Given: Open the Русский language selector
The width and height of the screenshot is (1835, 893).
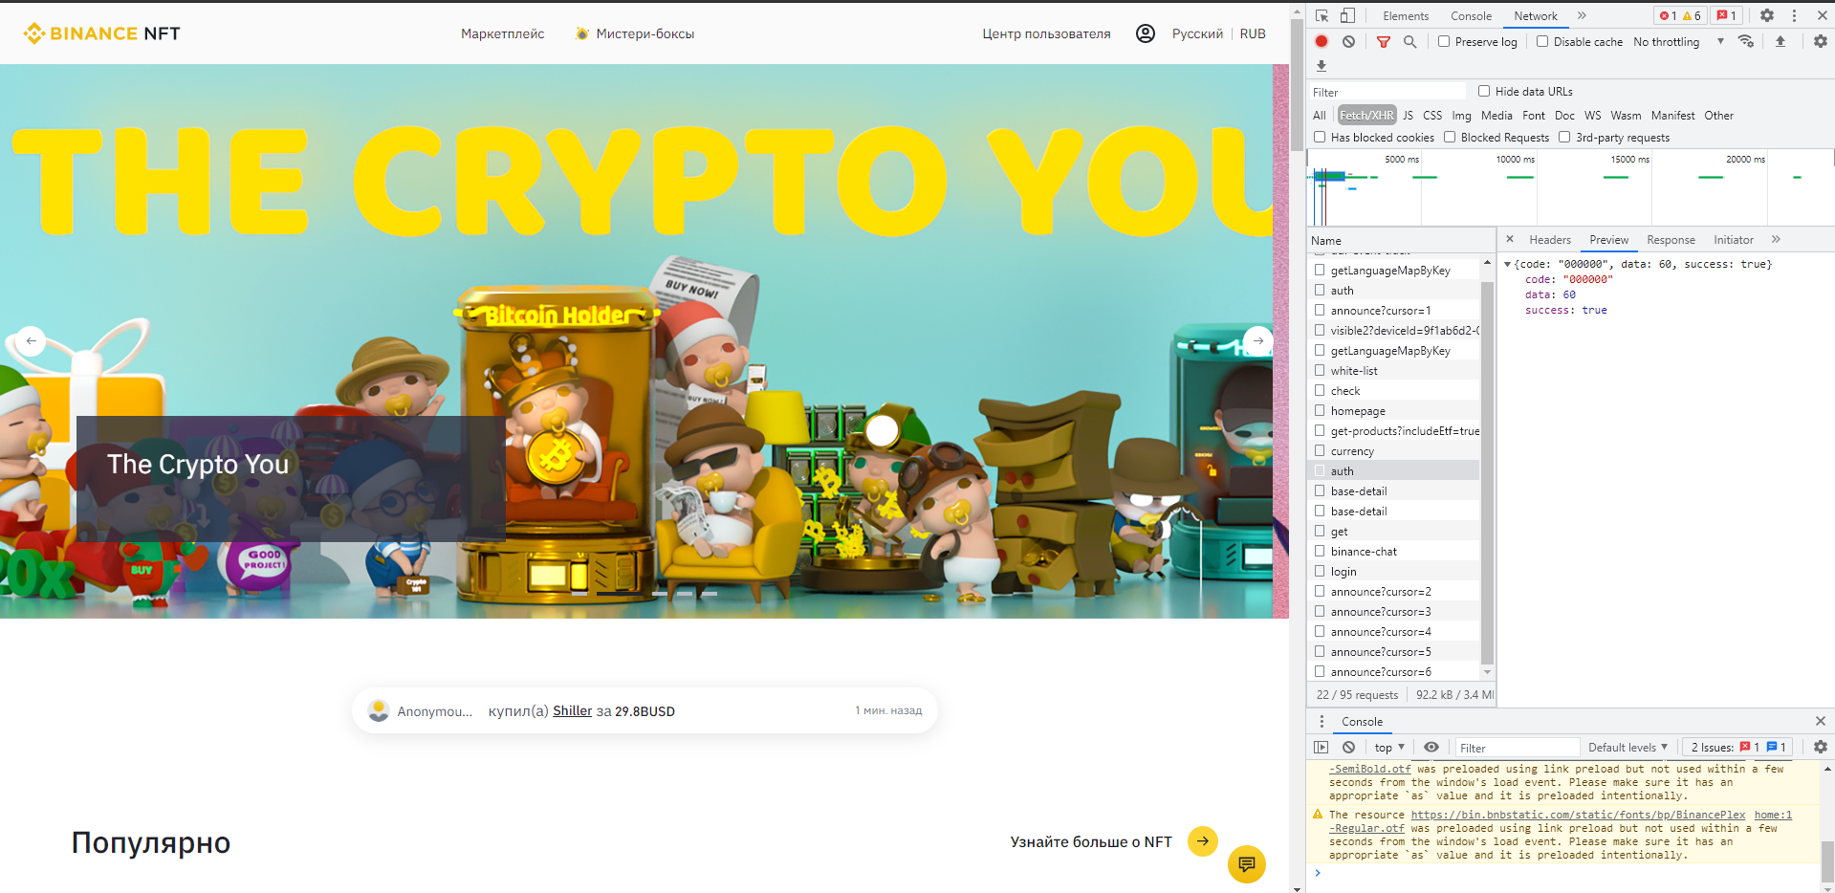Looking at the screenshot, I should (x=1197, y=33).
